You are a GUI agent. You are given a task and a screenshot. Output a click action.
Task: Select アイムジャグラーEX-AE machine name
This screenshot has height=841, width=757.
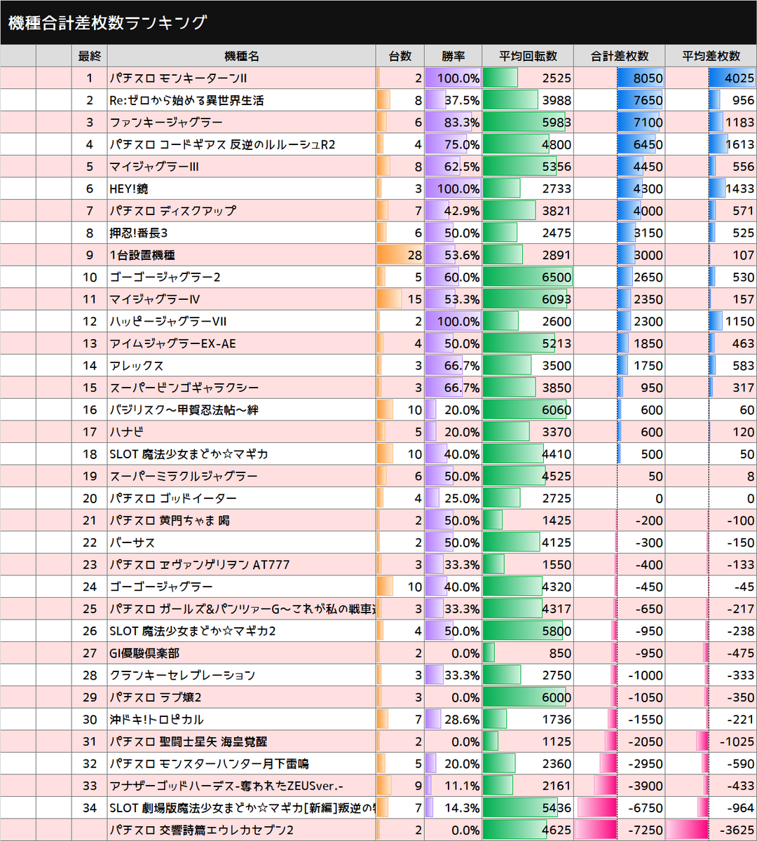[172, 343]
